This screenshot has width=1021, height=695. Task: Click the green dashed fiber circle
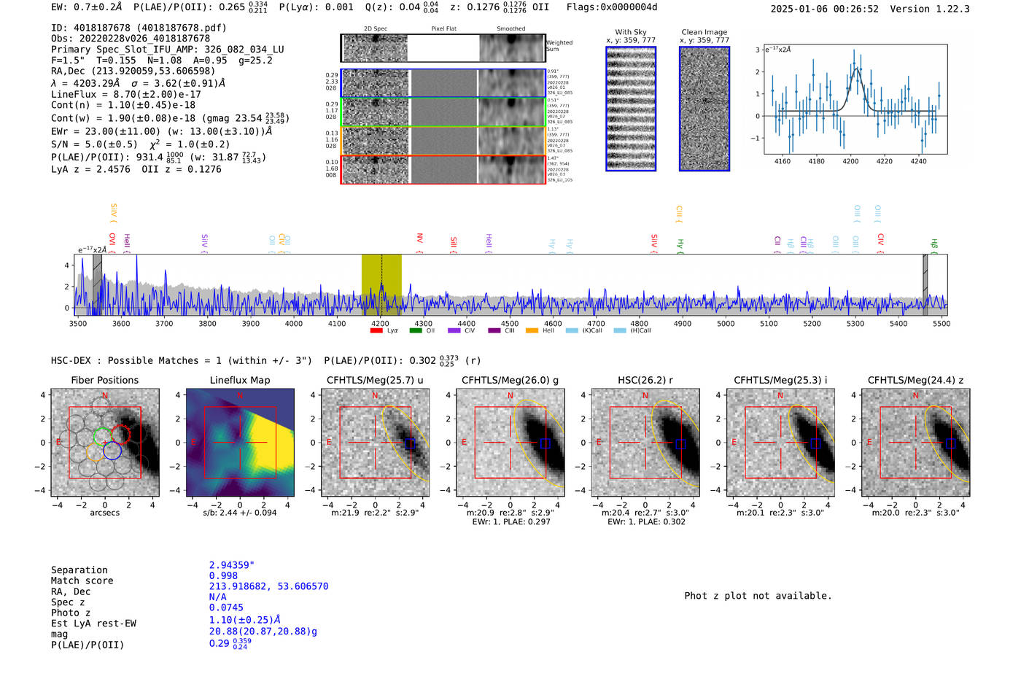click(x=103, y=436)
